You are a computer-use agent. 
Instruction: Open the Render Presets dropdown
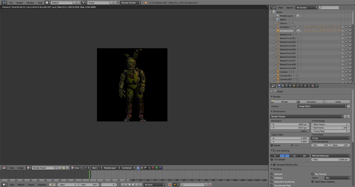[x=307, y=116]
